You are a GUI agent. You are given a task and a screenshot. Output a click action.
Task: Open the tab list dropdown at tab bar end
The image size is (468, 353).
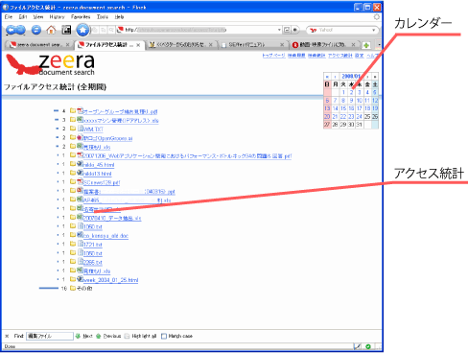tap(379, 45)
